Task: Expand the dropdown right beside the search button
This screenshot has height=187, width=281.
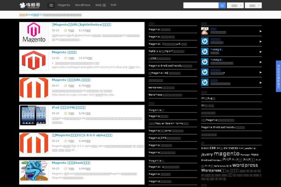Action: click(x=235, y=5)
